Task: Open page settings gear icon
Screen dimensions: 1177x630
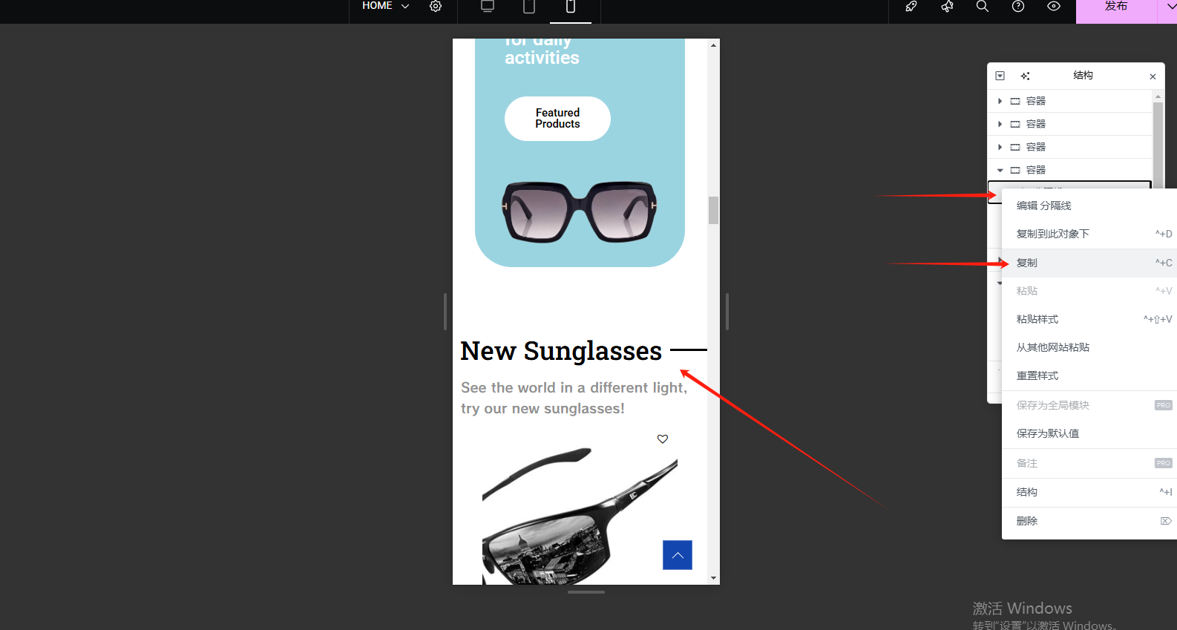Action: [436, 7]
